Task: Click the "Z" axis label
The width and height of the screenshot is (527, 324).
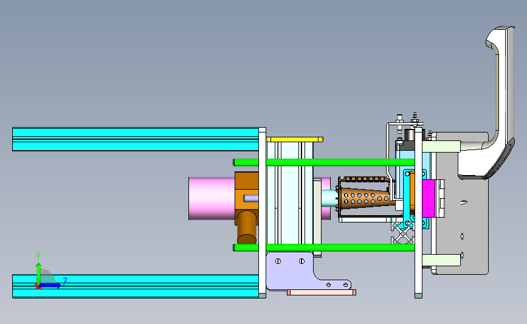Action: click(65, 281)
